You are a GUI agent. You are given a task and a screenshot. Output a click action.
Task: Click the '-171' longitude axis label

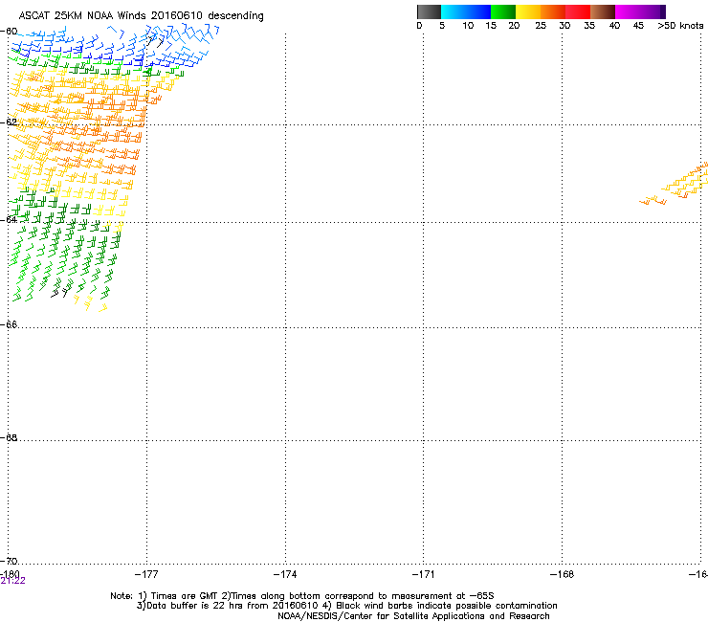tap(424, 574)
